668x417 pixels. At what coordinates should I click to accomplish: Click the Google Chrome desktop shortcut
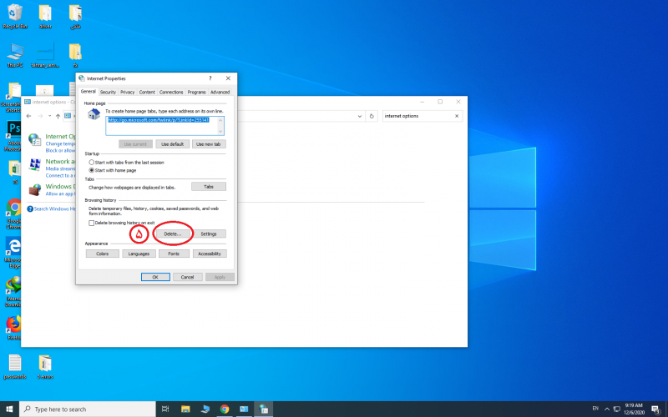click(14, 208)
